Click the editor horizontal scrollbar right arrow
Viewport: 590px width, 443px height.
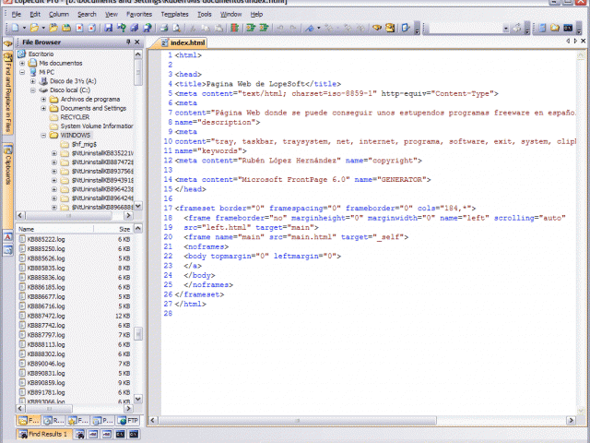point(571,421)
